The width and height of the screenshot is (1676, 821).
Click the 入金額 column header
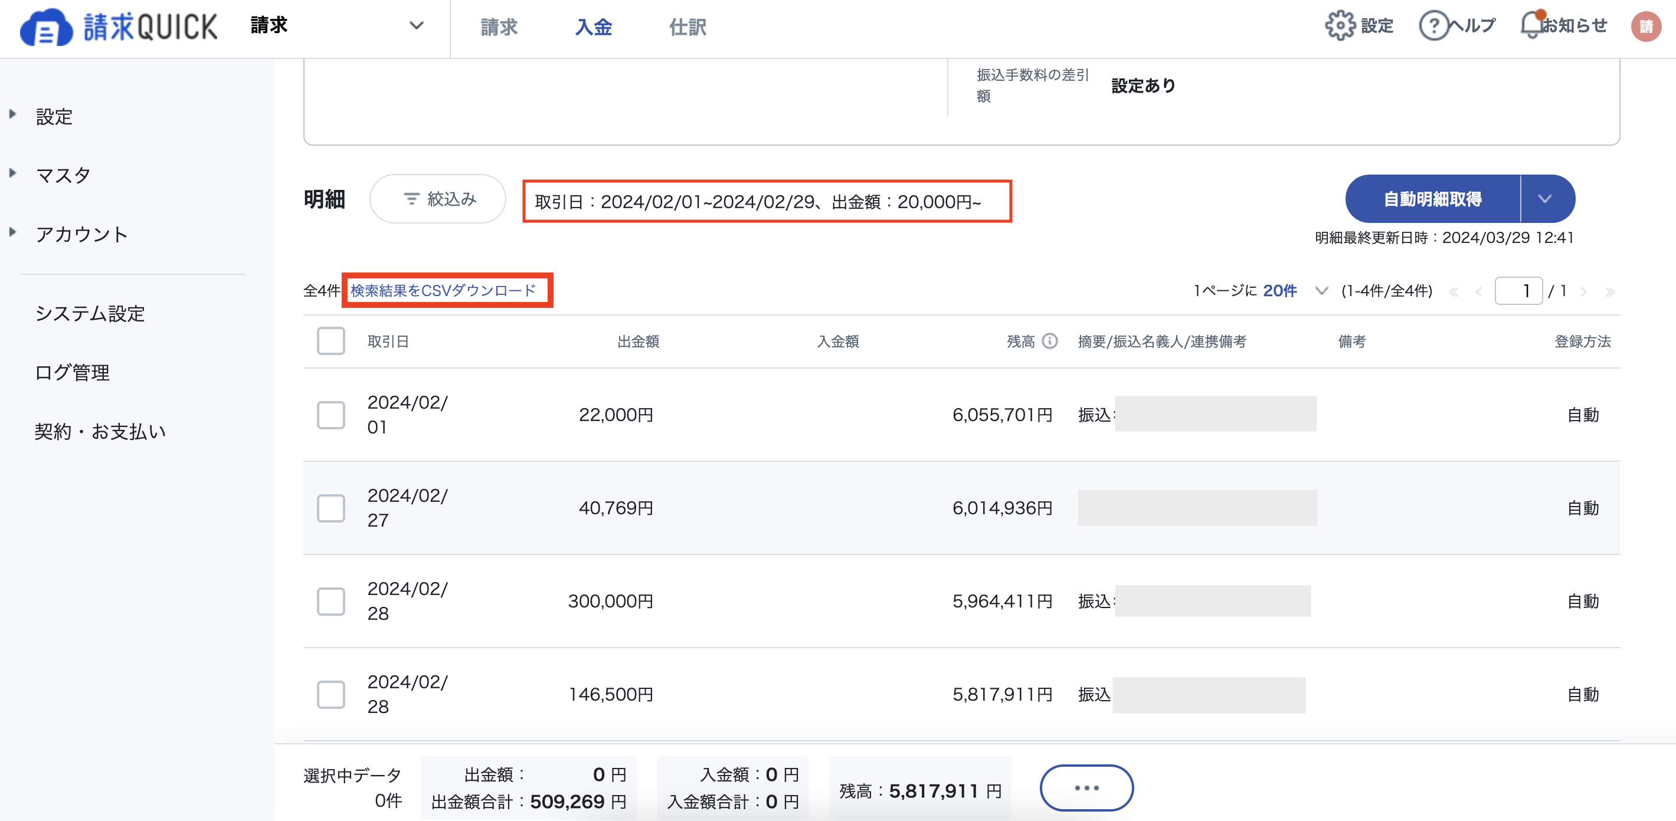[838, 341]
